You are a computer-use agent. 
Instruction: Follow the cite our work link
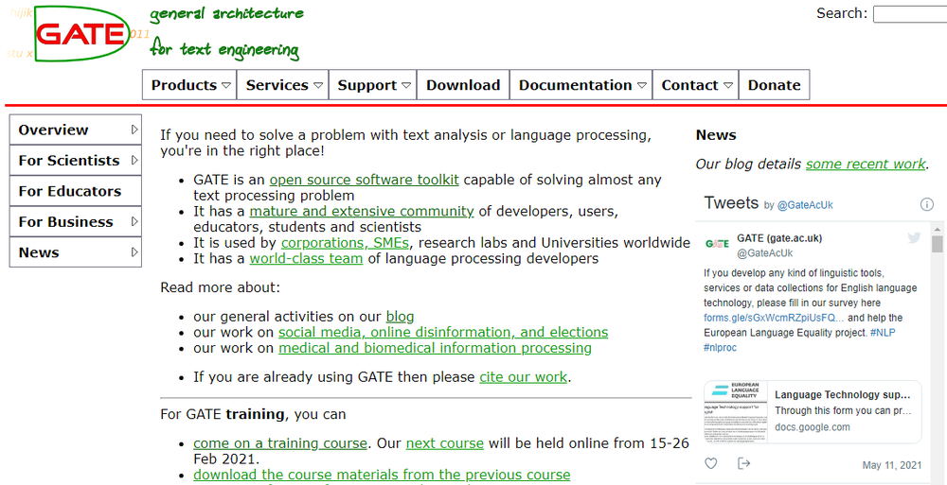click(x=523, y=377)
